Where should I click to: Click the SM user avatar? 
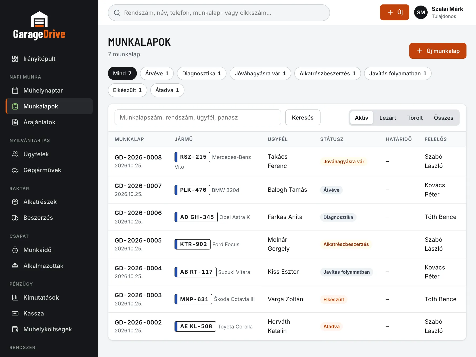coord(421,12)
